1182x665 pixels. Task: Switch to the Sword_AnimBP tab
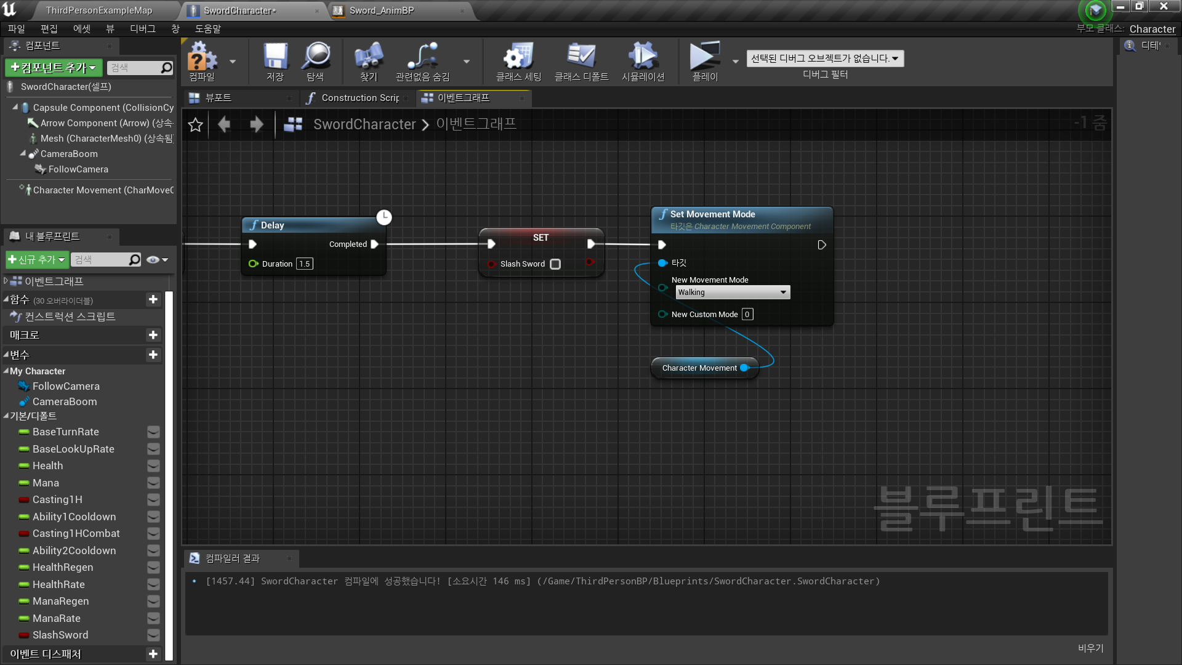pyautogui.click(x=382, y=10)
